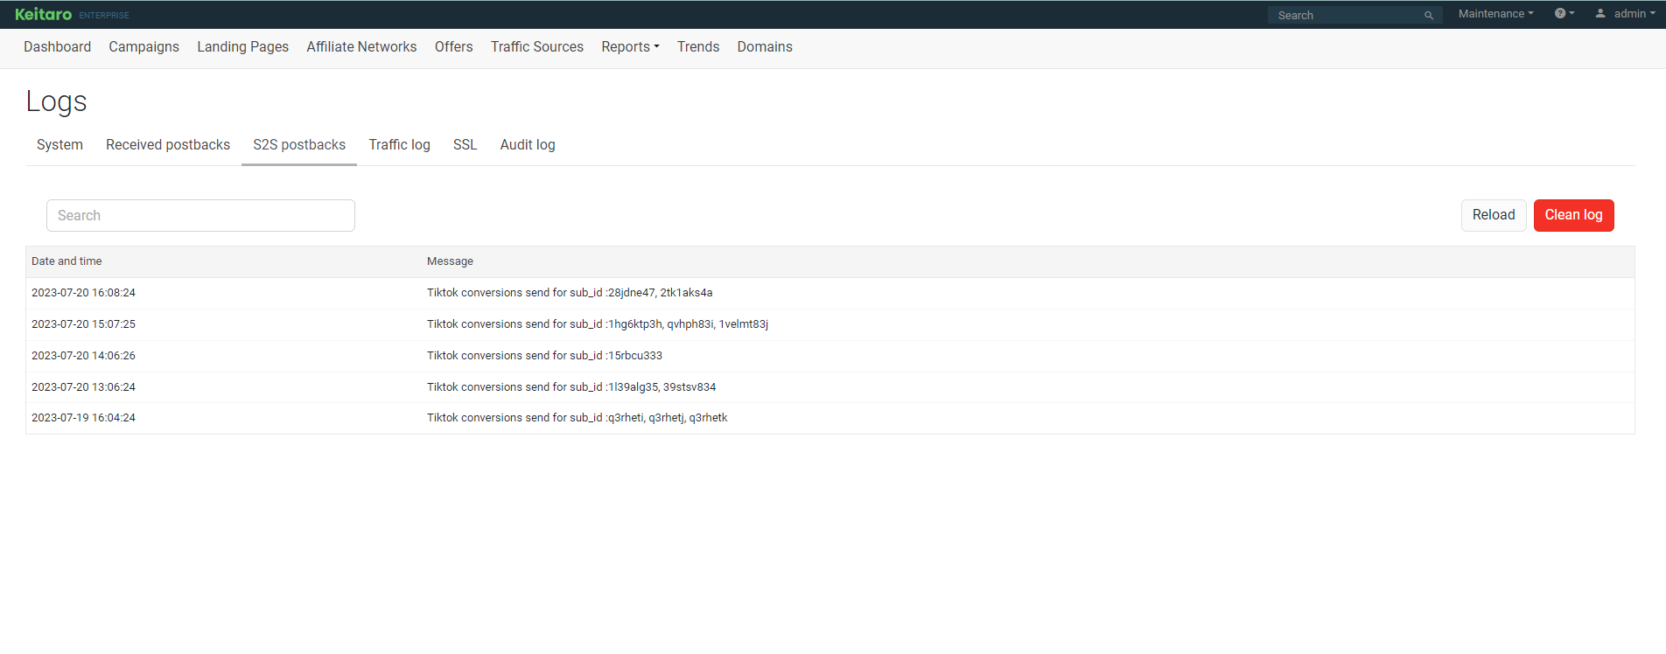
Task: Click message with sub_id q3rheti, q3rhetj
Action: pos(577,418)
